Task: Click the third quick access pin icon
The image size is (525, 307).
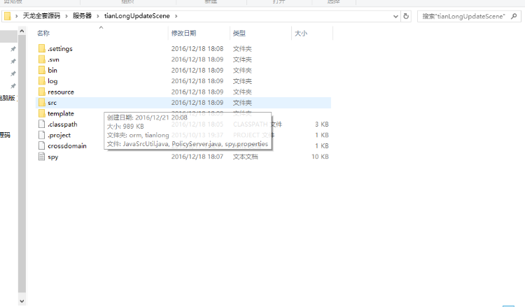Action: coord(13,73)
